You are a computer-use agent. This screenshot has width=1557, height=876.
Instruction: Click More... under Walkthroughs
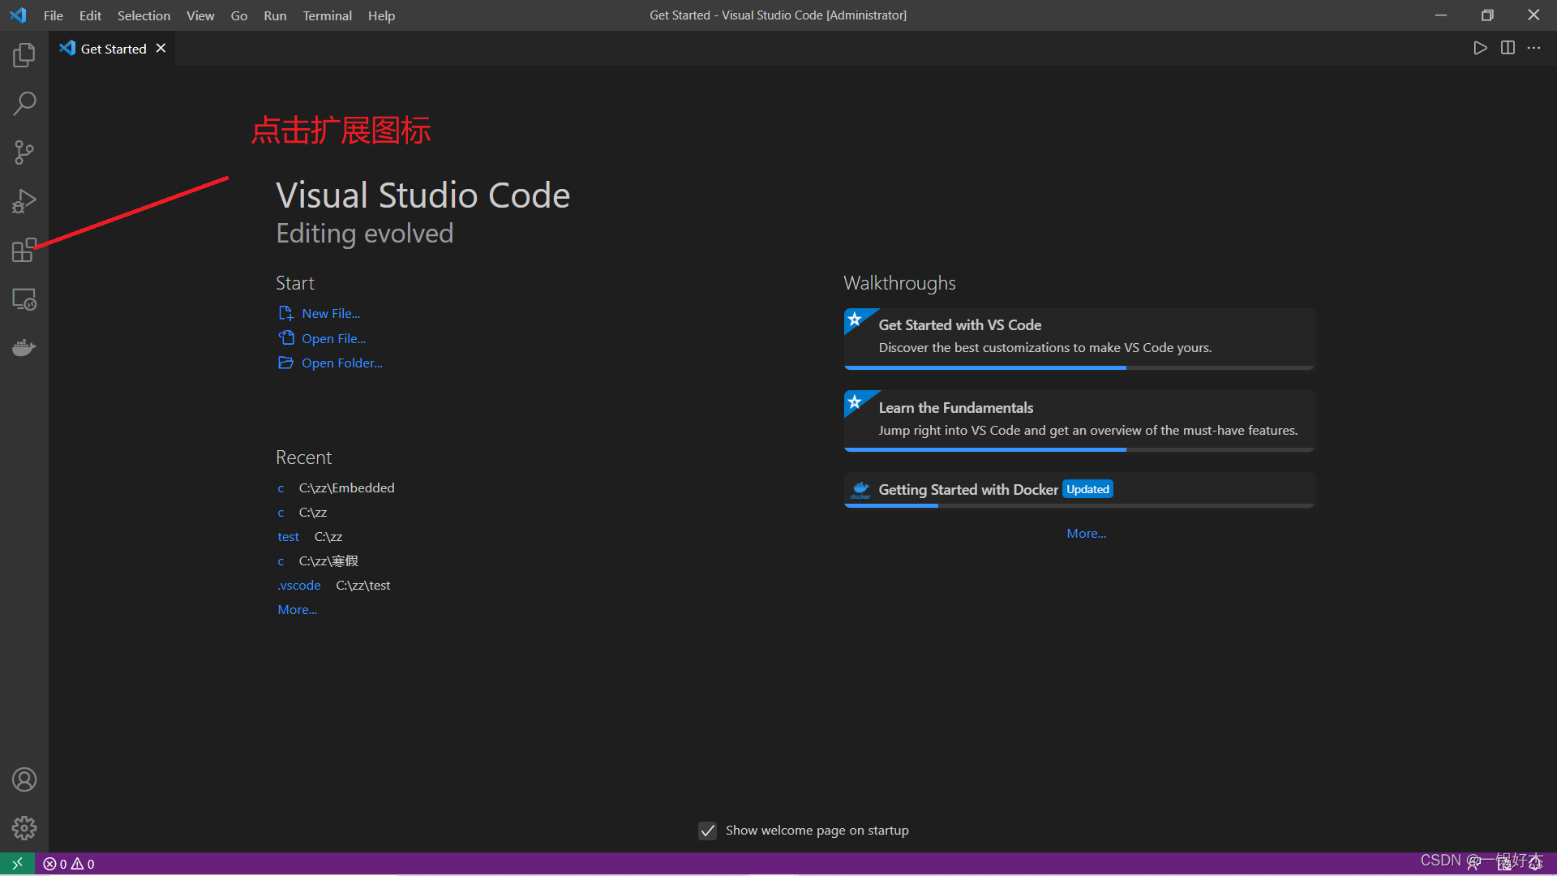1086,533
